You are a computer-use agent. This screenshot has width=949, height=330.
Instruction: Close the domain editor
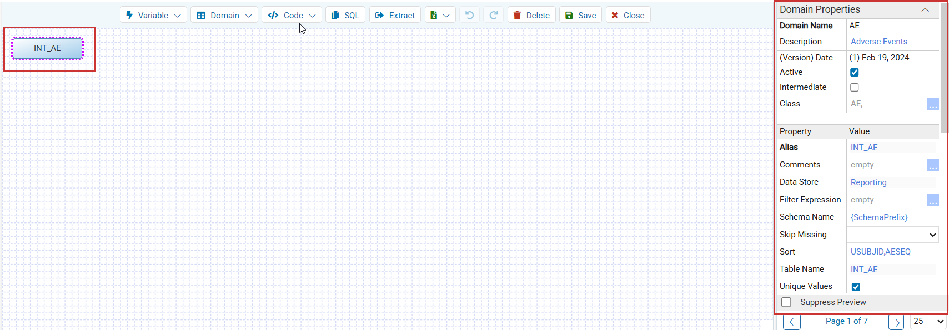[x=628, y=15]
